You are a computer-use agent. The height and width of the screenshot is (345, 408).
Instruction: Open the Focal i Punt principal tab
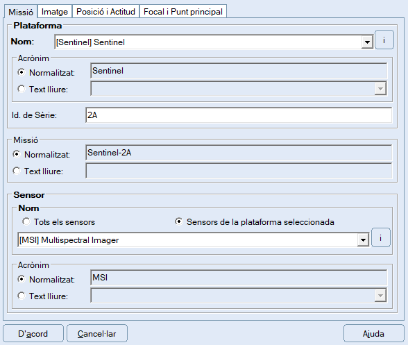(183, 12)
